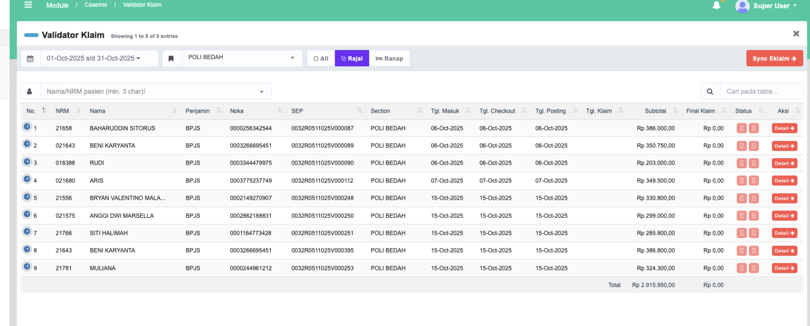Click the Cari pada table search field

click(761, 91)
